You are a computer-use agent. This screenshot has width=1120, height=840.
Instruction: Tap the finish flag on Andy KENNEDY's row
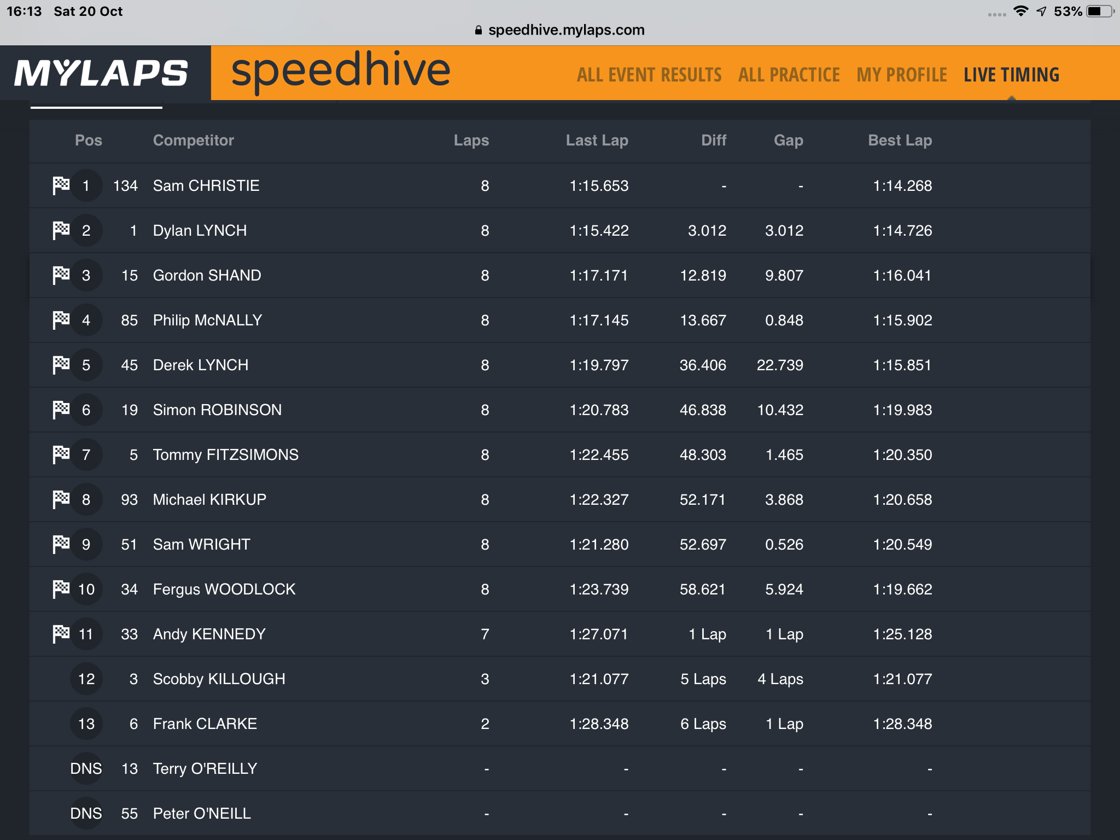tap(61, 634)
